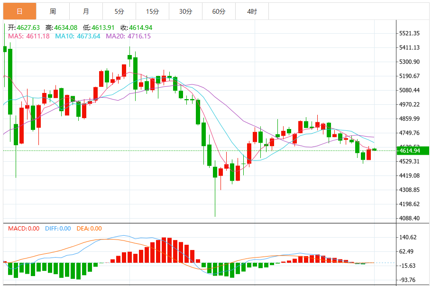The width and height of the screenshot is (432, 286).
Task: Click the MA10 indicator label
Action: [x=78, y=36]
